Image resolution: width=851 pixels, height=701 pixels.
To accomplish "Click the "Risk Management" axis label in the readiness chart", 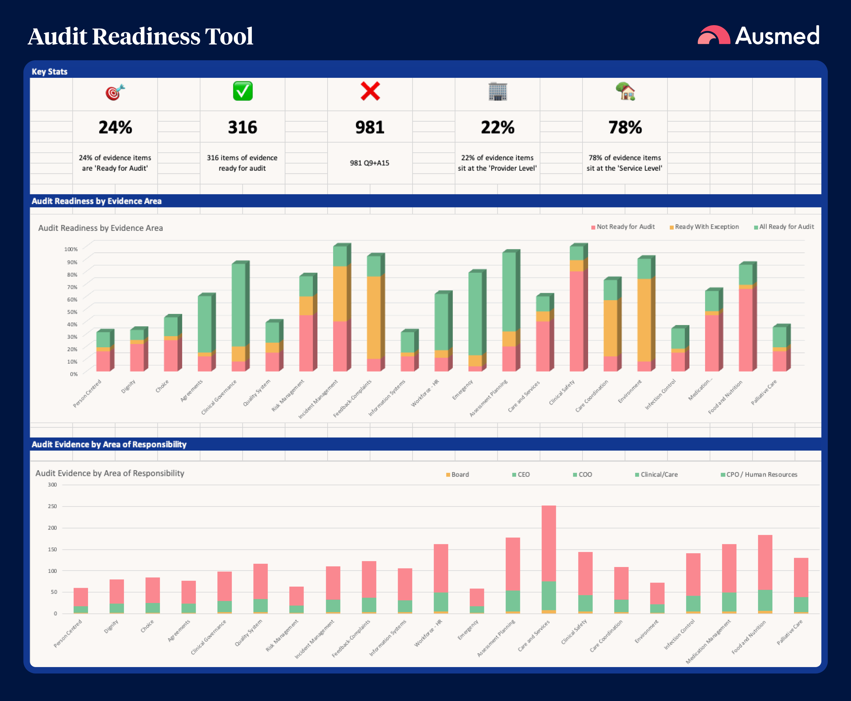I will (288, 395).
